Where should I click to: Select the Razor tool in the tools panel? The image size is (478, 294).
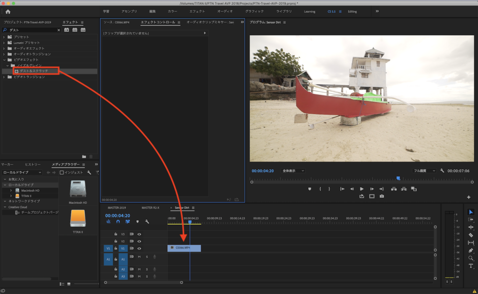click(x=471, y=235)
